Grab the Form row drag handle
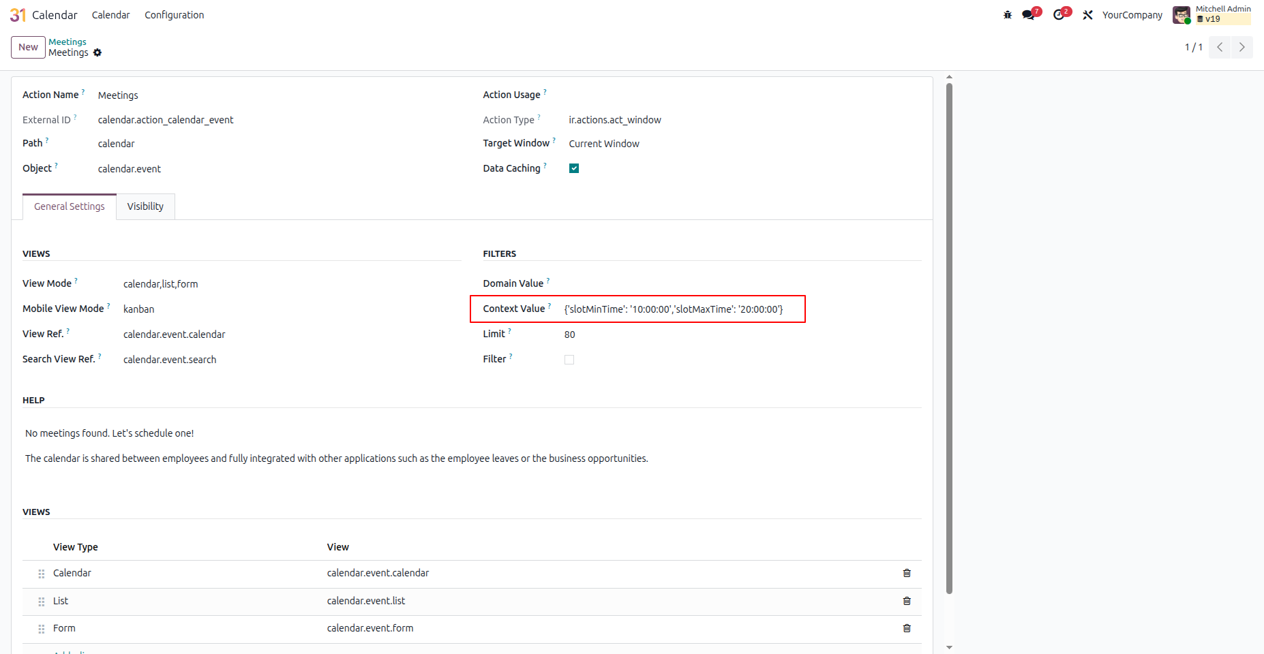The width and height of the screenshot is (1264, 654). (x=42, y=629)
